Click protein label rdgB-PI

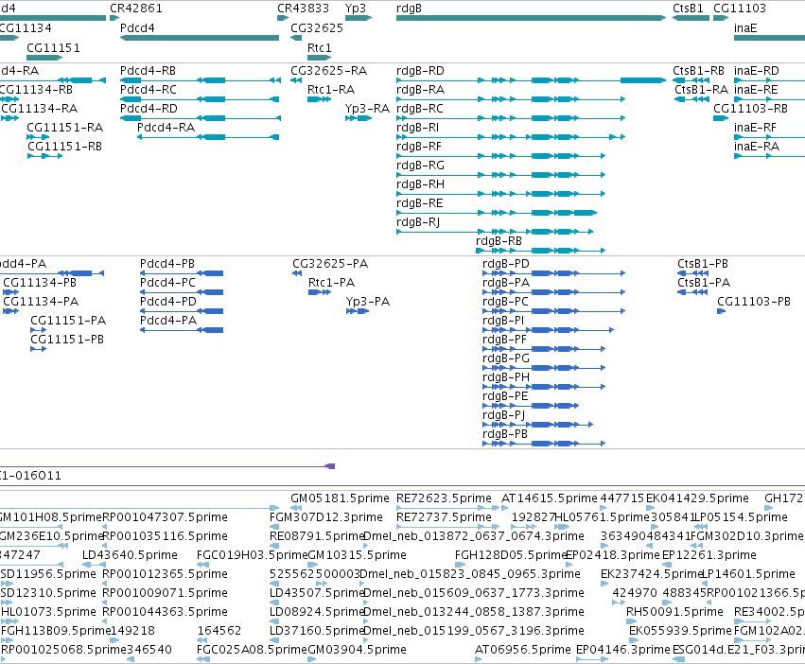coord(503,321)
